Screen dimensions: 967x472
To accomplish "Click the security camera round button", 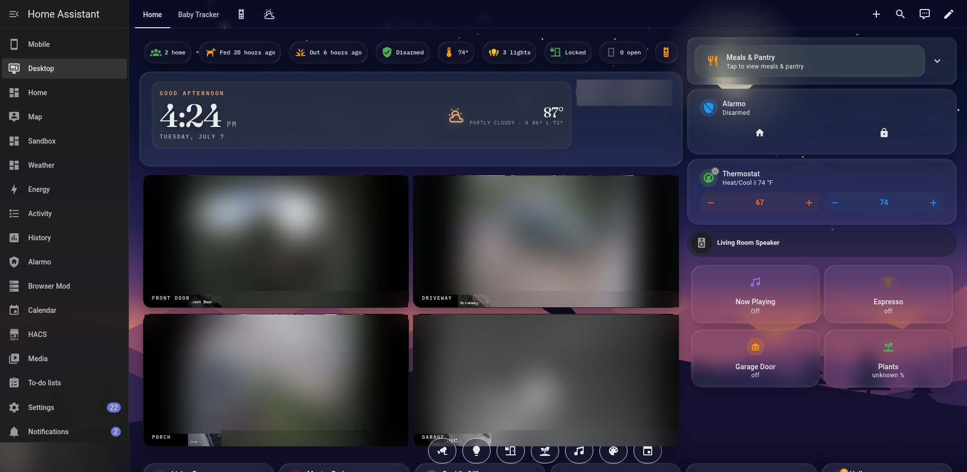I will point(442,451).
